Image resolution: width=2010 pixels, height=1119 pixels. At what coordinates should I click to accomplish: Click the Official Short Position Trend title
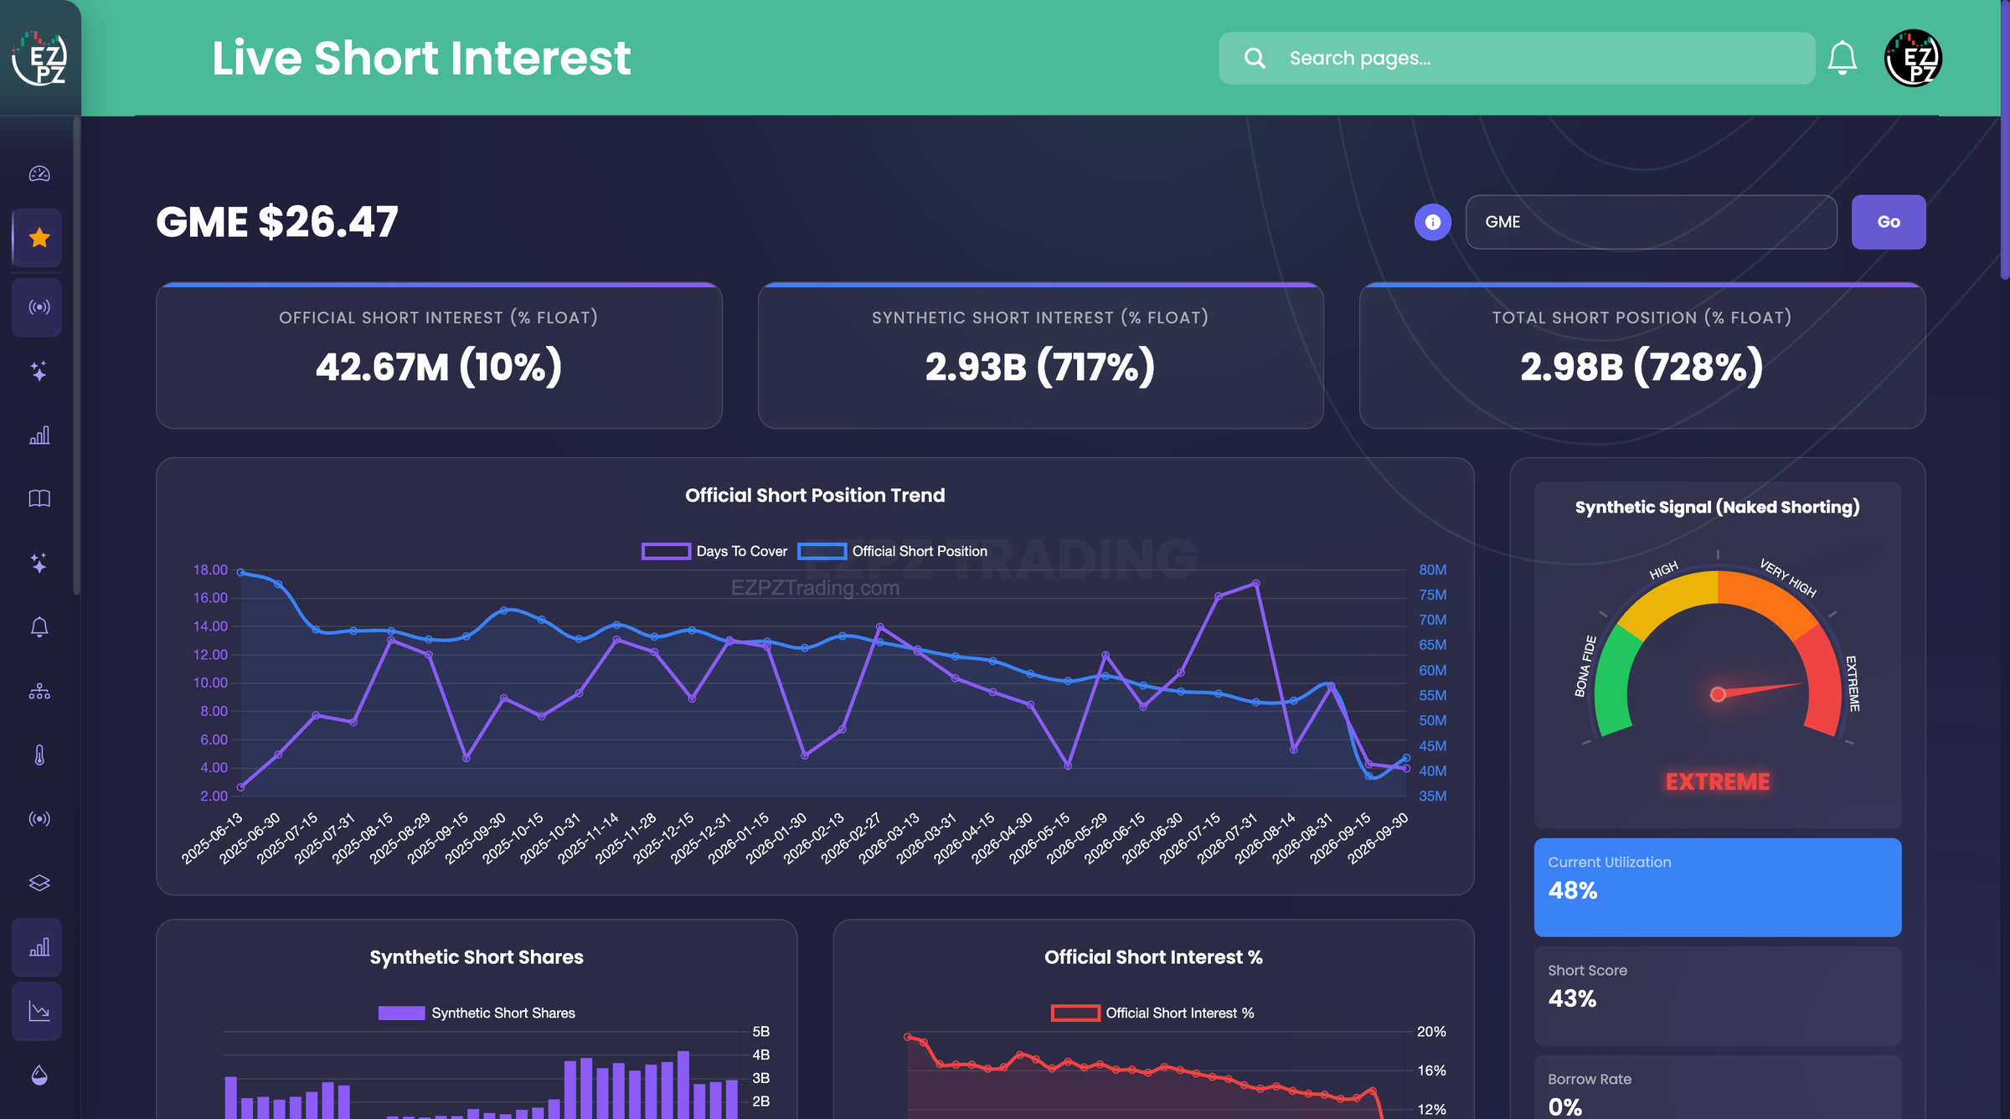(x=815, y=495)
